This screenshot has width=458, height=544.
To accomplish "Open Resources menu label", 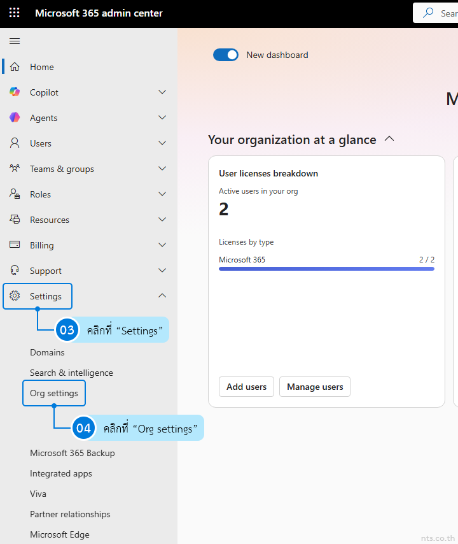I will point(50,220).
